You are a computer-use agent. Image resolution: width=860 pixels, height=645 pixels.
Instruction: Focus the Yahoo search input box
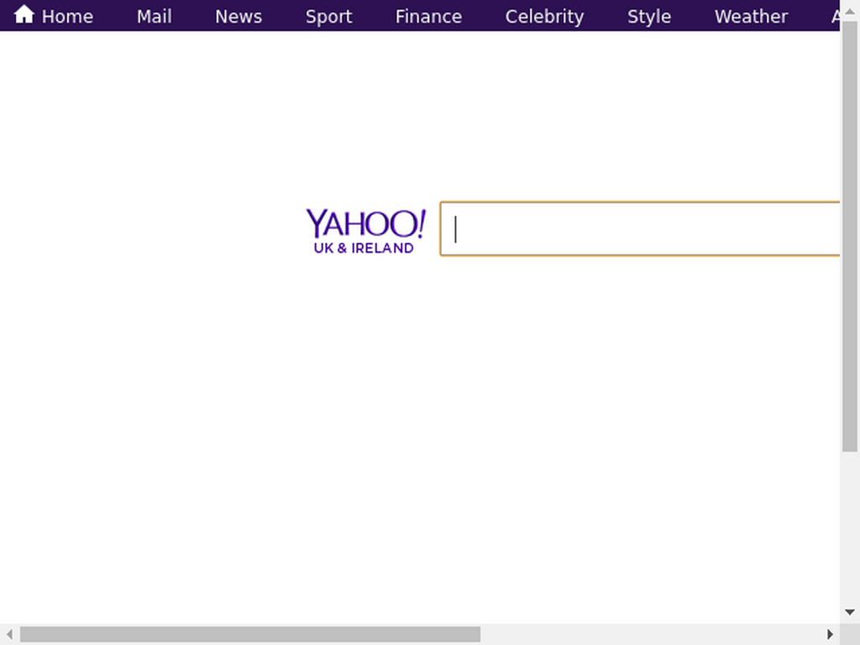click(x=639, y=228)
